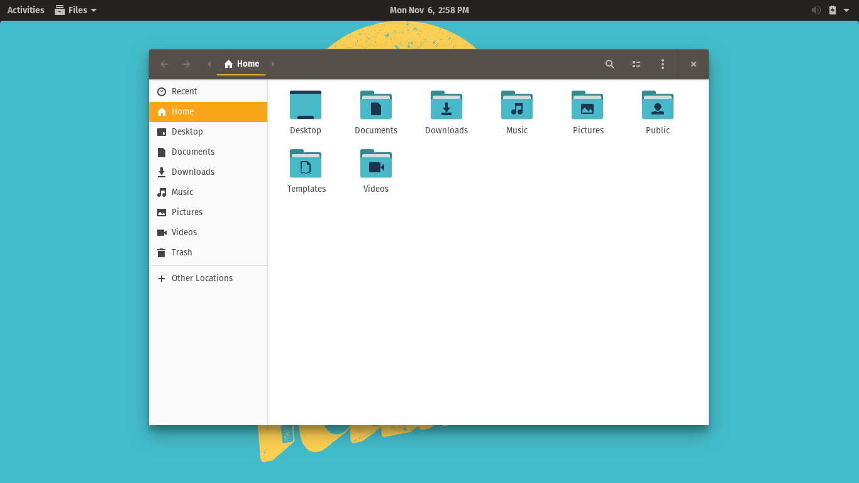Open the Public folder icon
The height and width of the screenshot is (483, 859).
click(x=658, y=105)
